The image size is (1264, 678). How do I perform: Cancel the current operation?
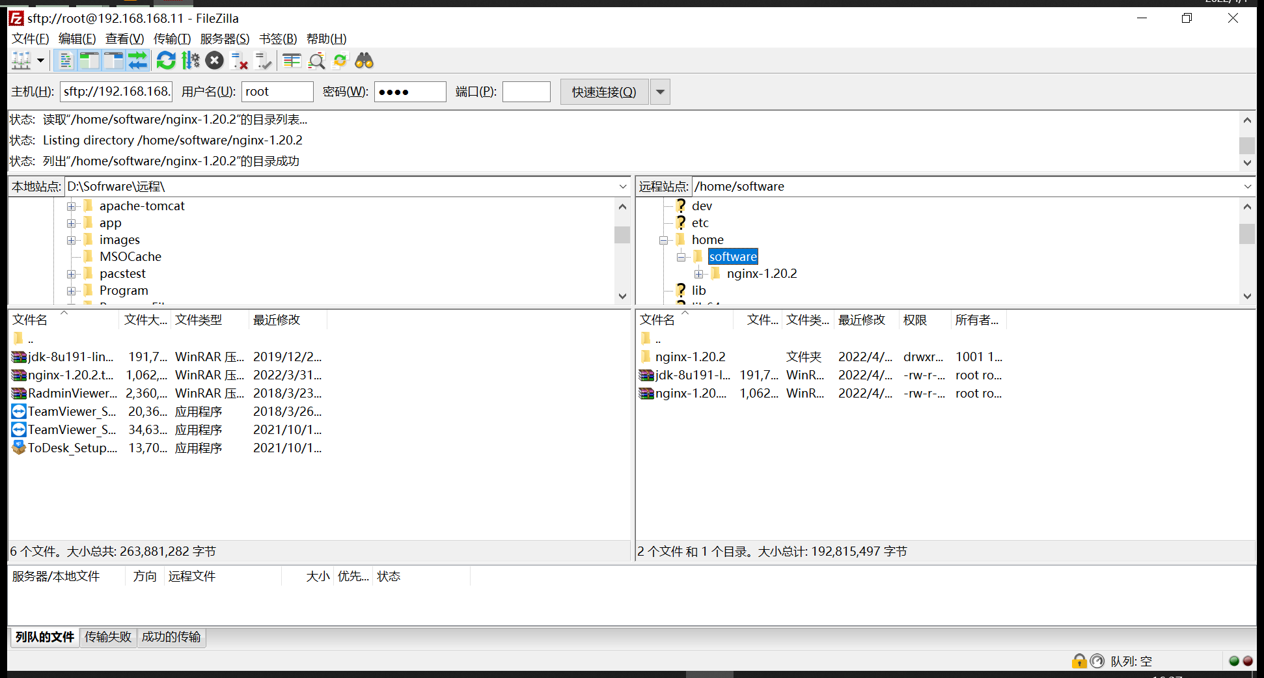214,61
